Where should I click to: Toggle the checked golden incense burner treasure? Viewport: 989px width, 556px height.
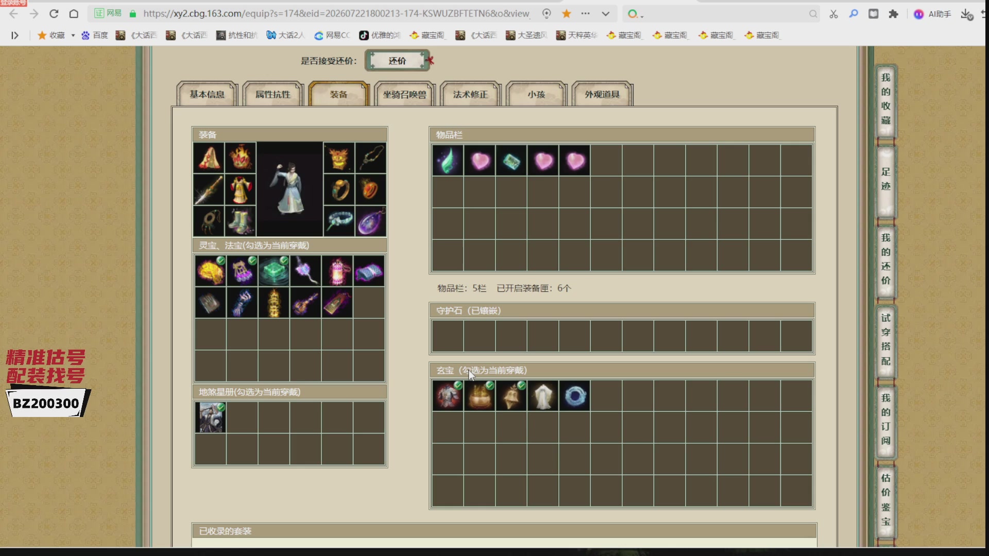[480, 396]
